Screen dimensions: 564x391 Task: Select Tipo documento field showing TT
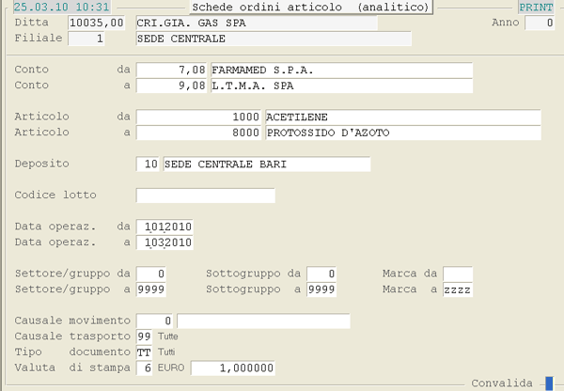(144, 352)
